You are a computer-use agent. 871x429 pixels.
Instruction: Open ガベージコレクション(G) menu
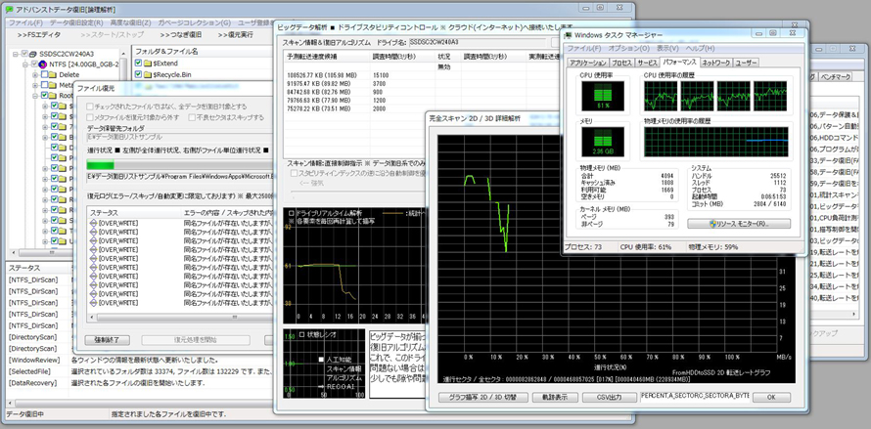click(x=194, y=22)
